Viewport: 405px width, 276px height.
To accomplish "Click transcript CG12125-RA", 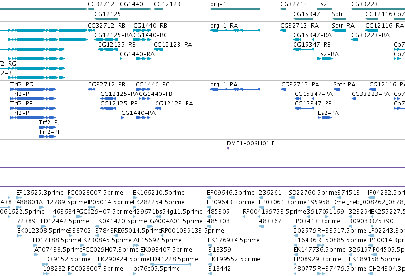I will click(x=106, y=40).
